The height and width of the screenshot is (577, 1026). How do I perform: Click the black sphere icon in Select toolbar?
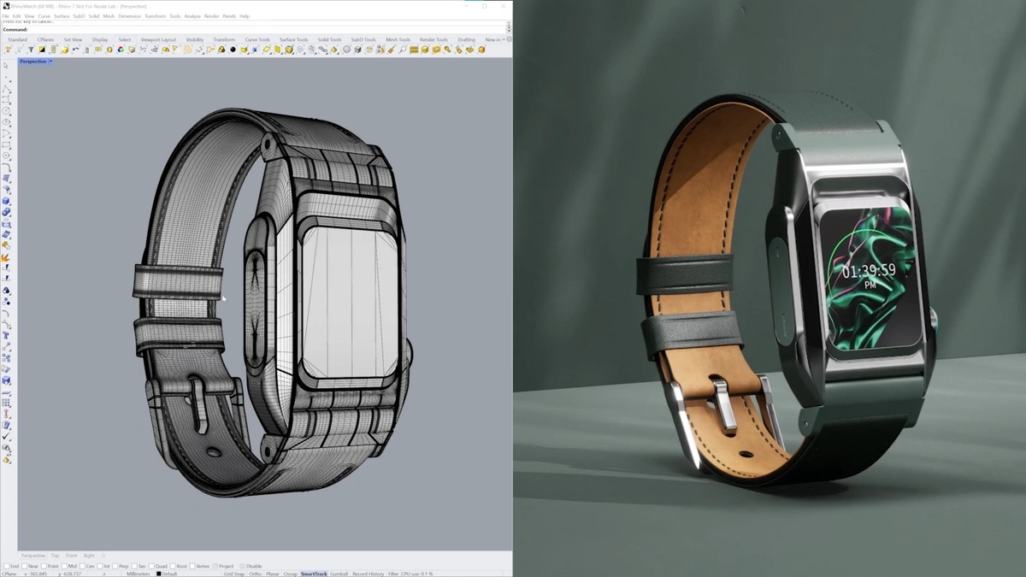tap(233, 50)
